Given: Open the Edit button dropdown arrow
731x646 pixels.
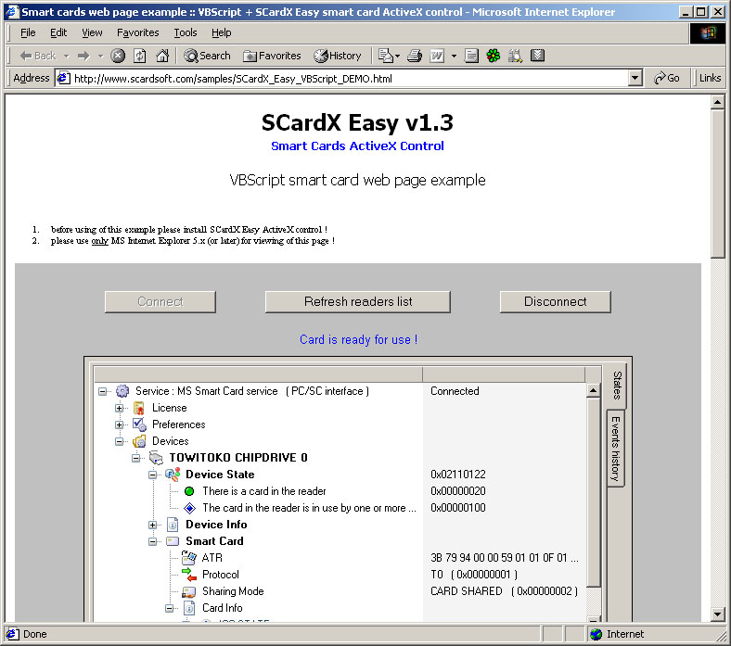Looking at the screenshot, I should pos(454,57).
